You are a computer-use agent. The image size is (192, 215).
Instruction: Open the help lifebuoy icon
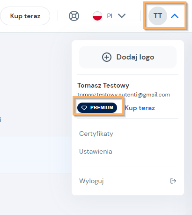74,16
